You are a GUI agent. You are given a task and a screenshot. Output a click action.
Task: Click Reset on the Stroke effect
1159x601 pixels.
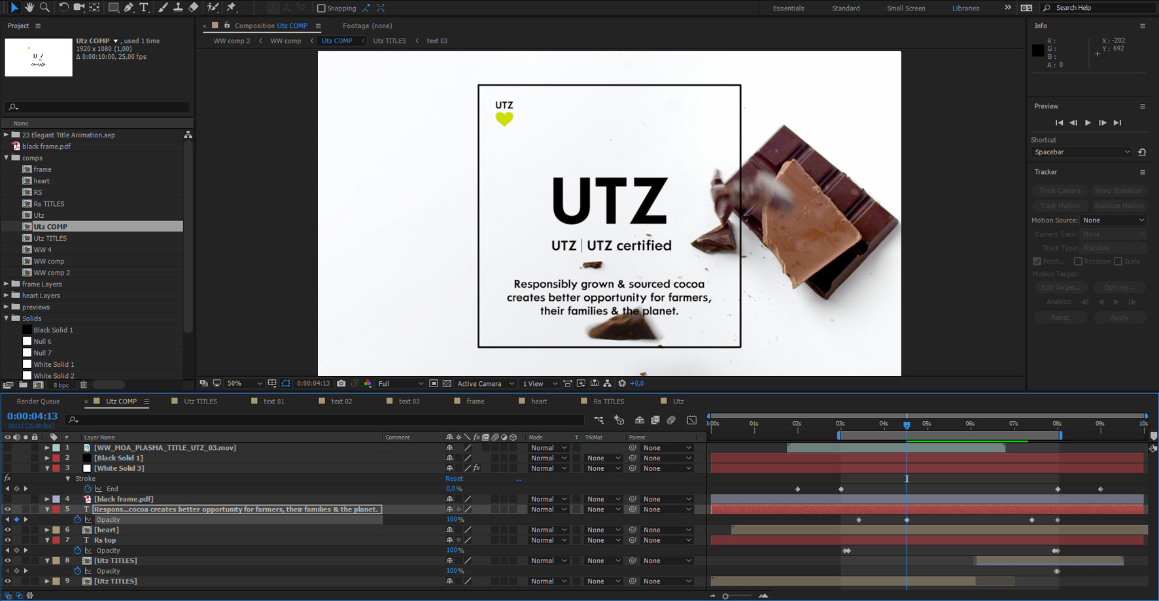tap(454, 479)
